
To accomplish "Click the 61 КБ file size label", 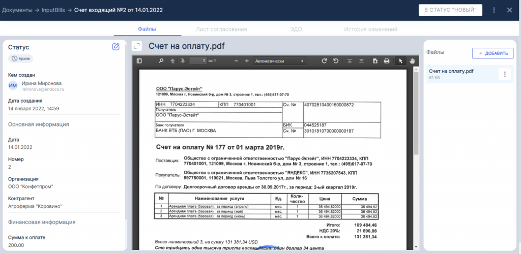I will 434,78.
